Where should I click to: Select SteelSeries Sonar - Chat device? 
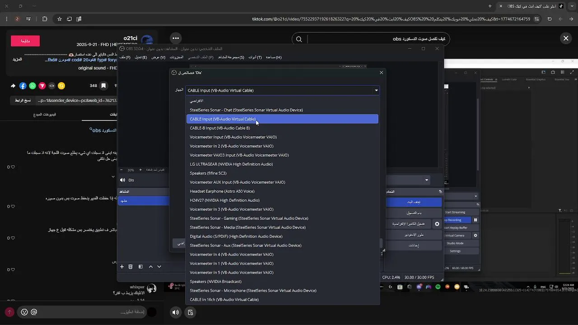coord(282,110)
